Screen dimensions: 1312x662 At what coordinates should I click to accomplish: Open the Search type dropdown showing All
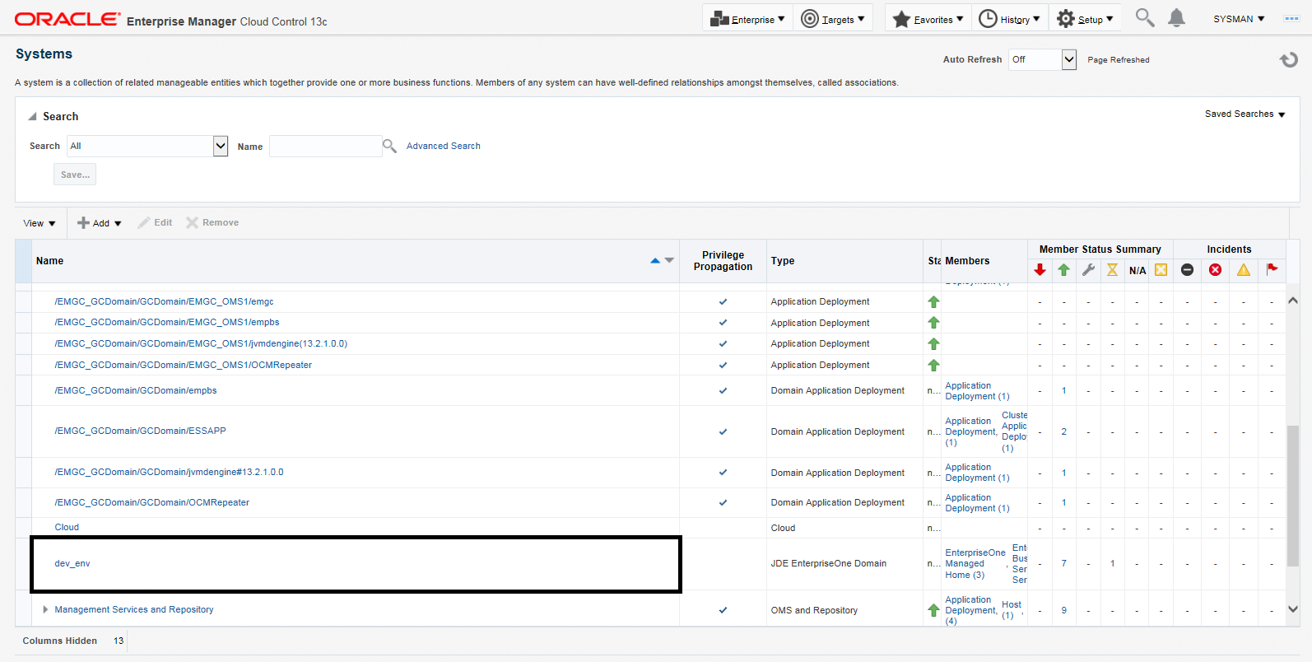pos(221,146)
